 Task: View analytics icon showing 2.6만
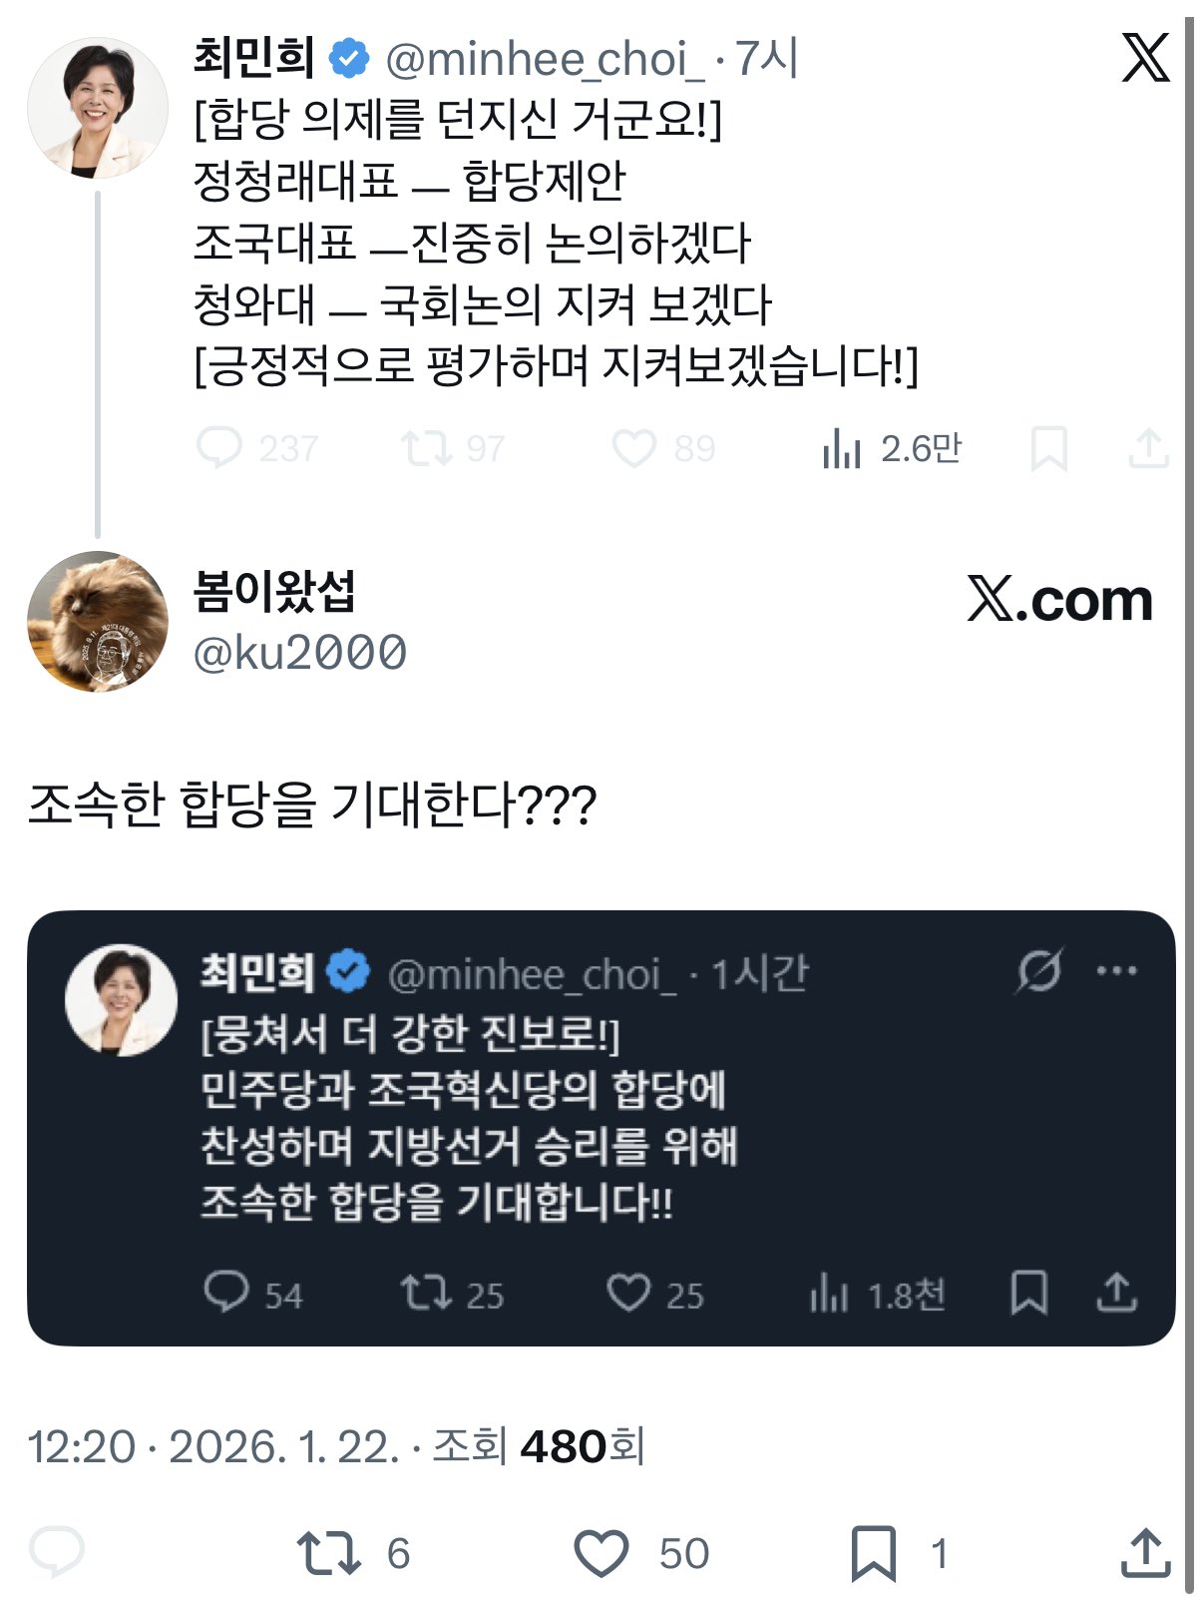842,449
